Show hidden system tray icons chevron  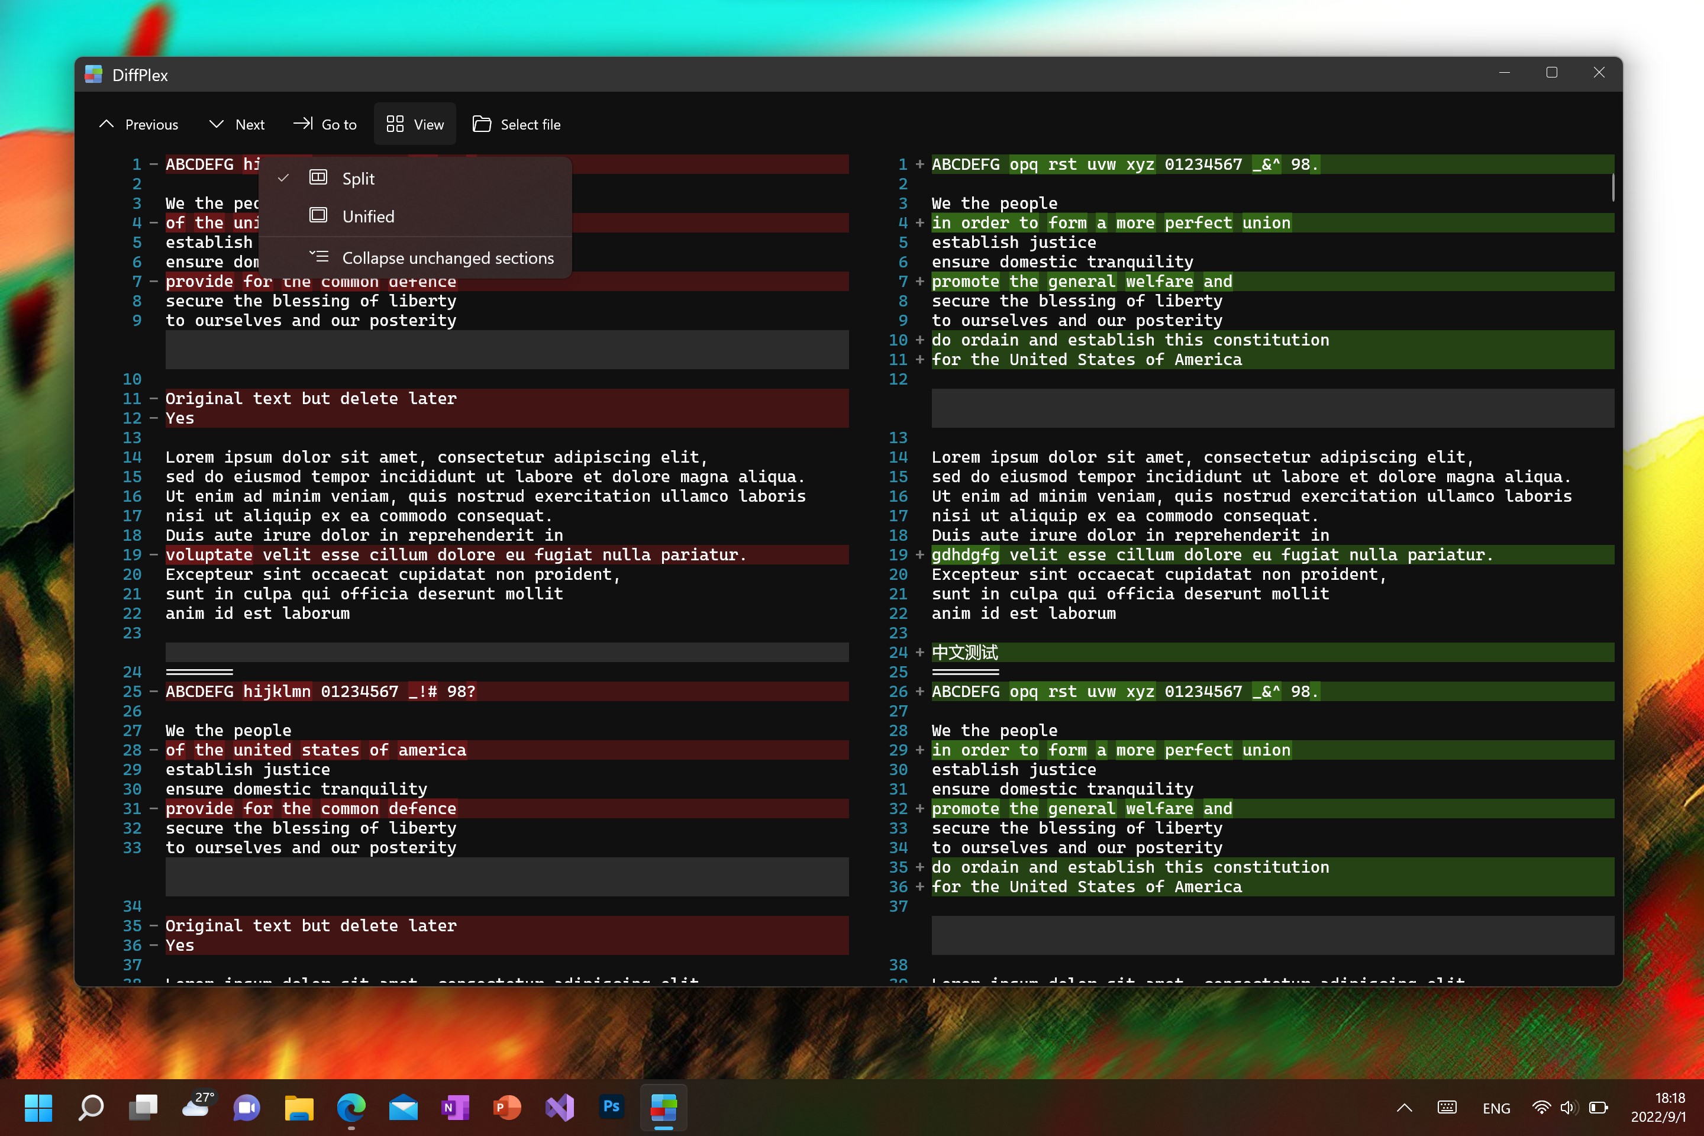[1404, 1108]
